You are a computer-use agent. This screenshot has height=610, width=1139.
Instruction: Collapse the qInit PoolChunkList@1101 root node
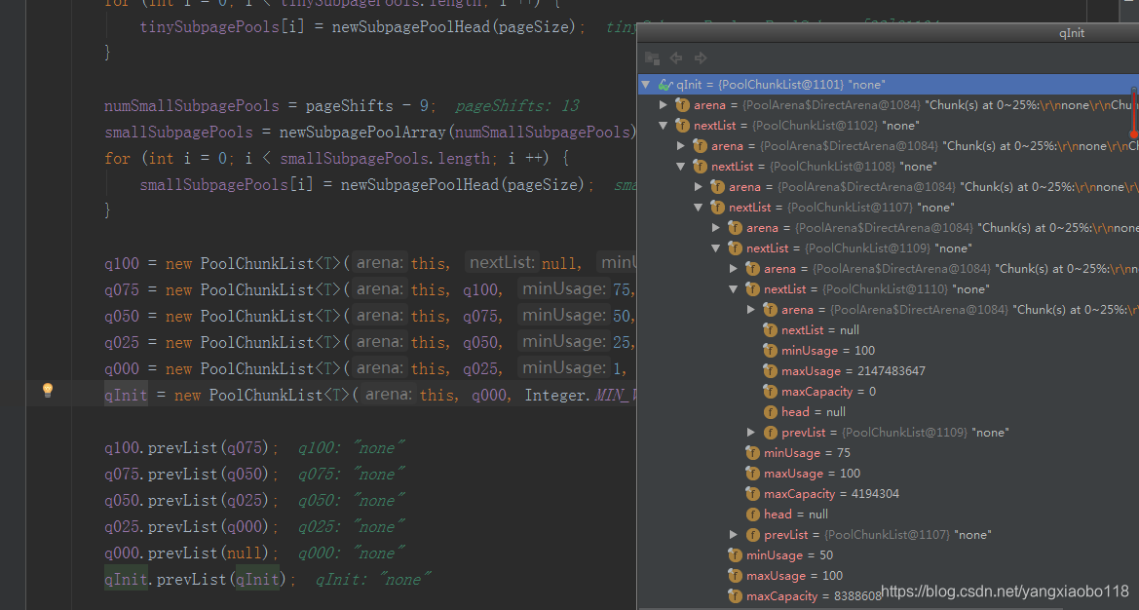[x=646, y=84]
